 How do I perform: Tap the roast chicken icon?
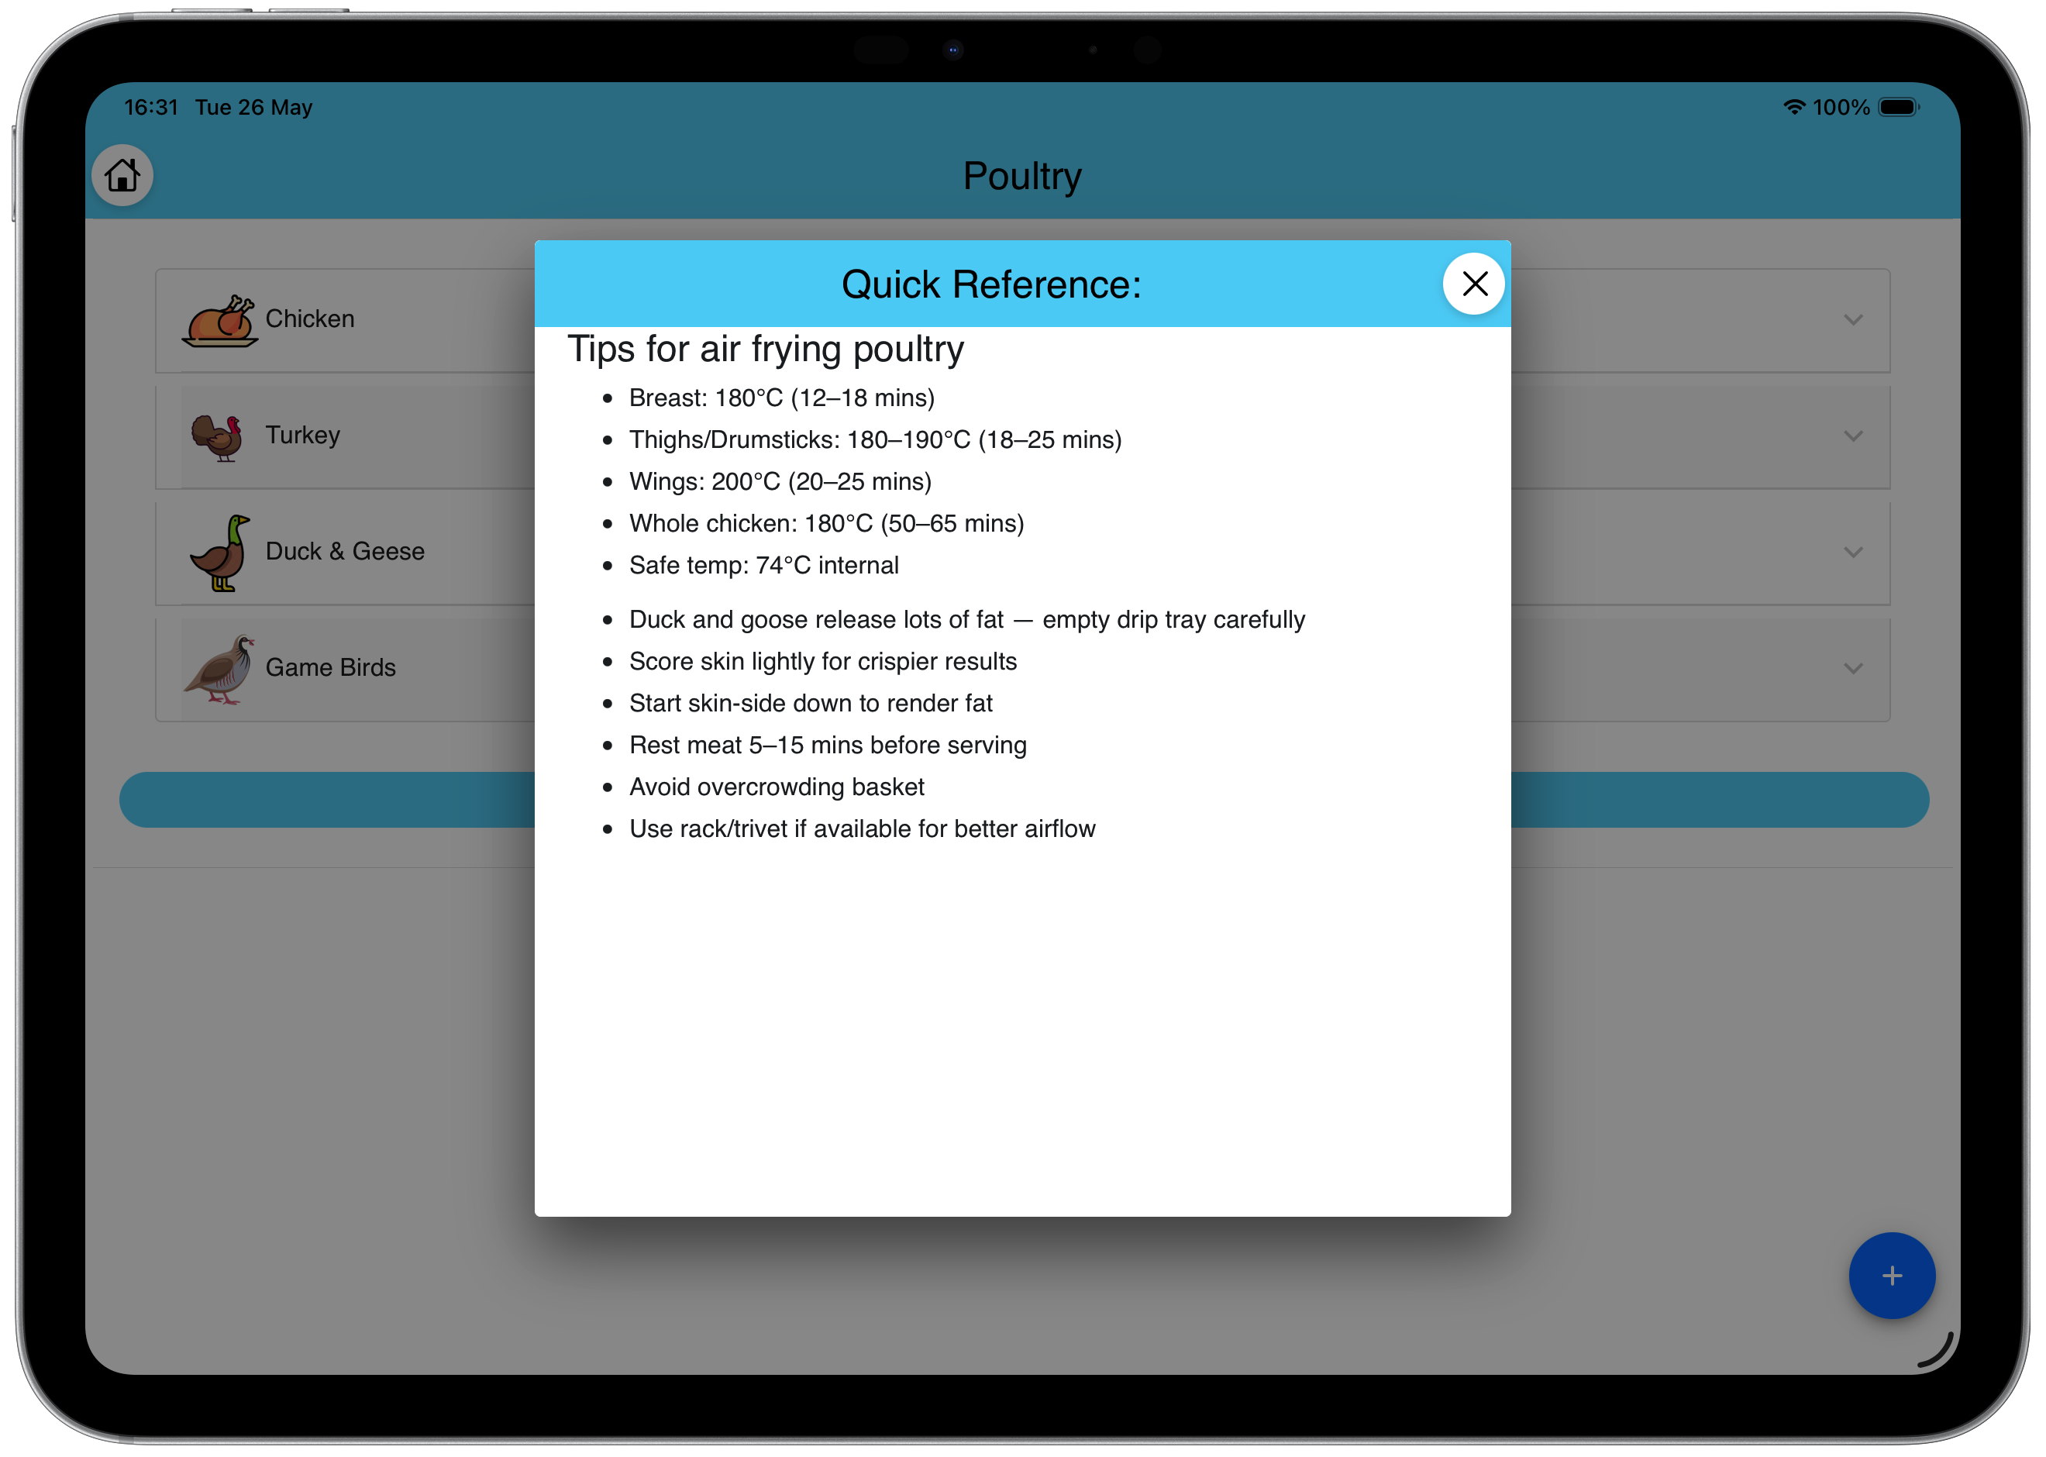point(220,320)
